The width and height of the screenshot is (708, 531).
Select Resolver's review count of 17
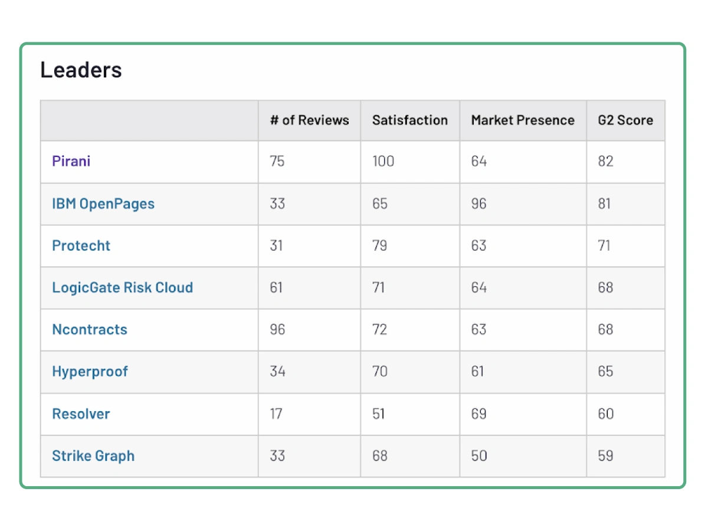[276, 414]
